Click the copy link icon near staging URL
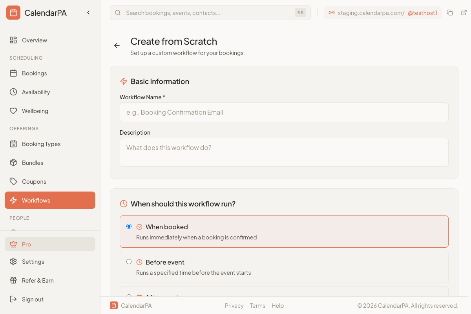This screenshot has width=471, height=314. [450, 12]
